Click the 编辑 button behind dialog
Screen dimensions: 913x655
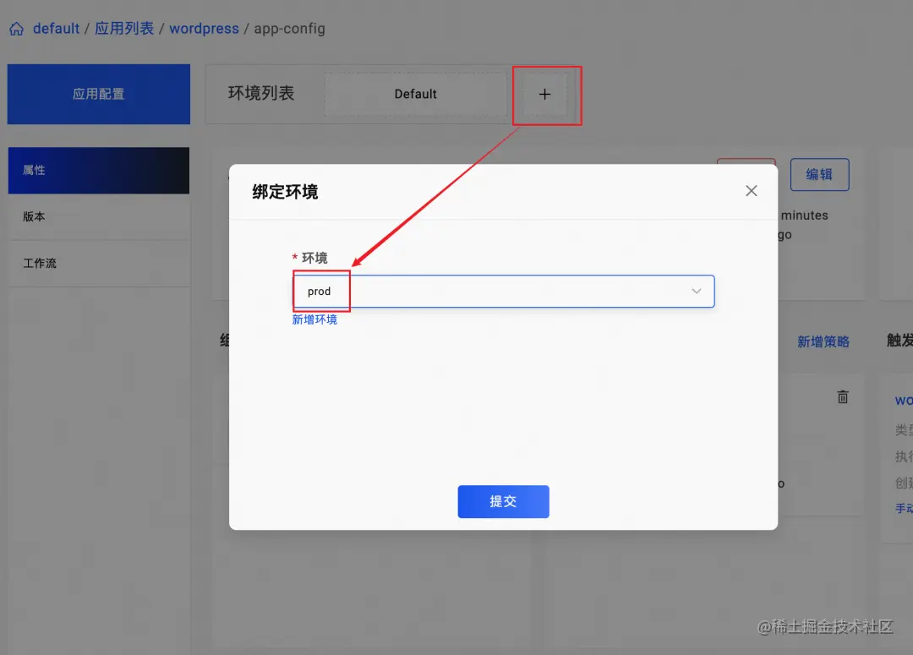[819, 174]
